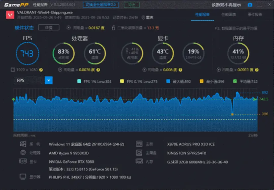Click the switch to report 2.0 button
274x190 pixels.
(x=101, y=5)
